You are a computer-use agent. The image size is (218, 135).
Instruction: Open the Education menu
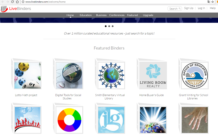click(x=86, y=15)
